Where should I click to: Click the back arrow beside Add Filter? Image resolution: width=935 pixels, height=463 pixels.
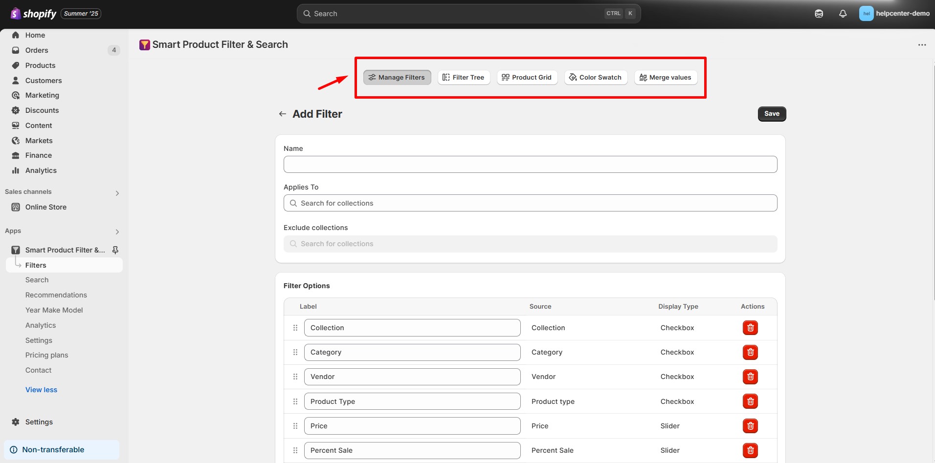[282, 114]
